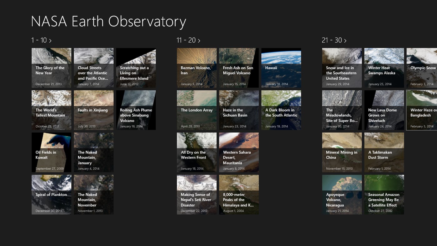Screen dimensions: 437x246
Task: Open "Haze in the Sichuan Basin"
Action: (239, 110)
